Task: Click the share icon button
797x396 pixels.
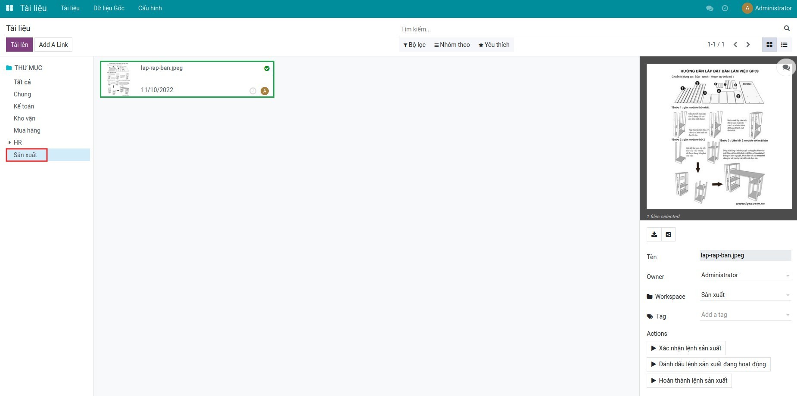Action: pyautogui.click(x=669, y=235)
